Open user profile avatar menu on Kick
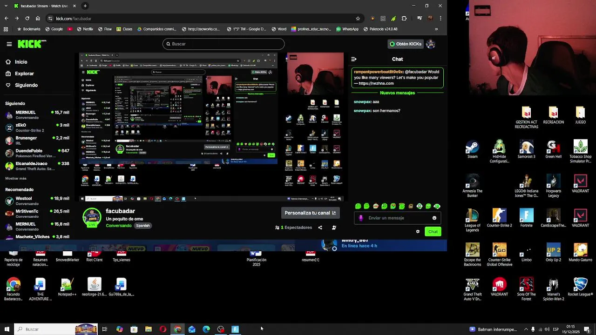This screenshot has height=335, width=596. (x=431, y=44)
